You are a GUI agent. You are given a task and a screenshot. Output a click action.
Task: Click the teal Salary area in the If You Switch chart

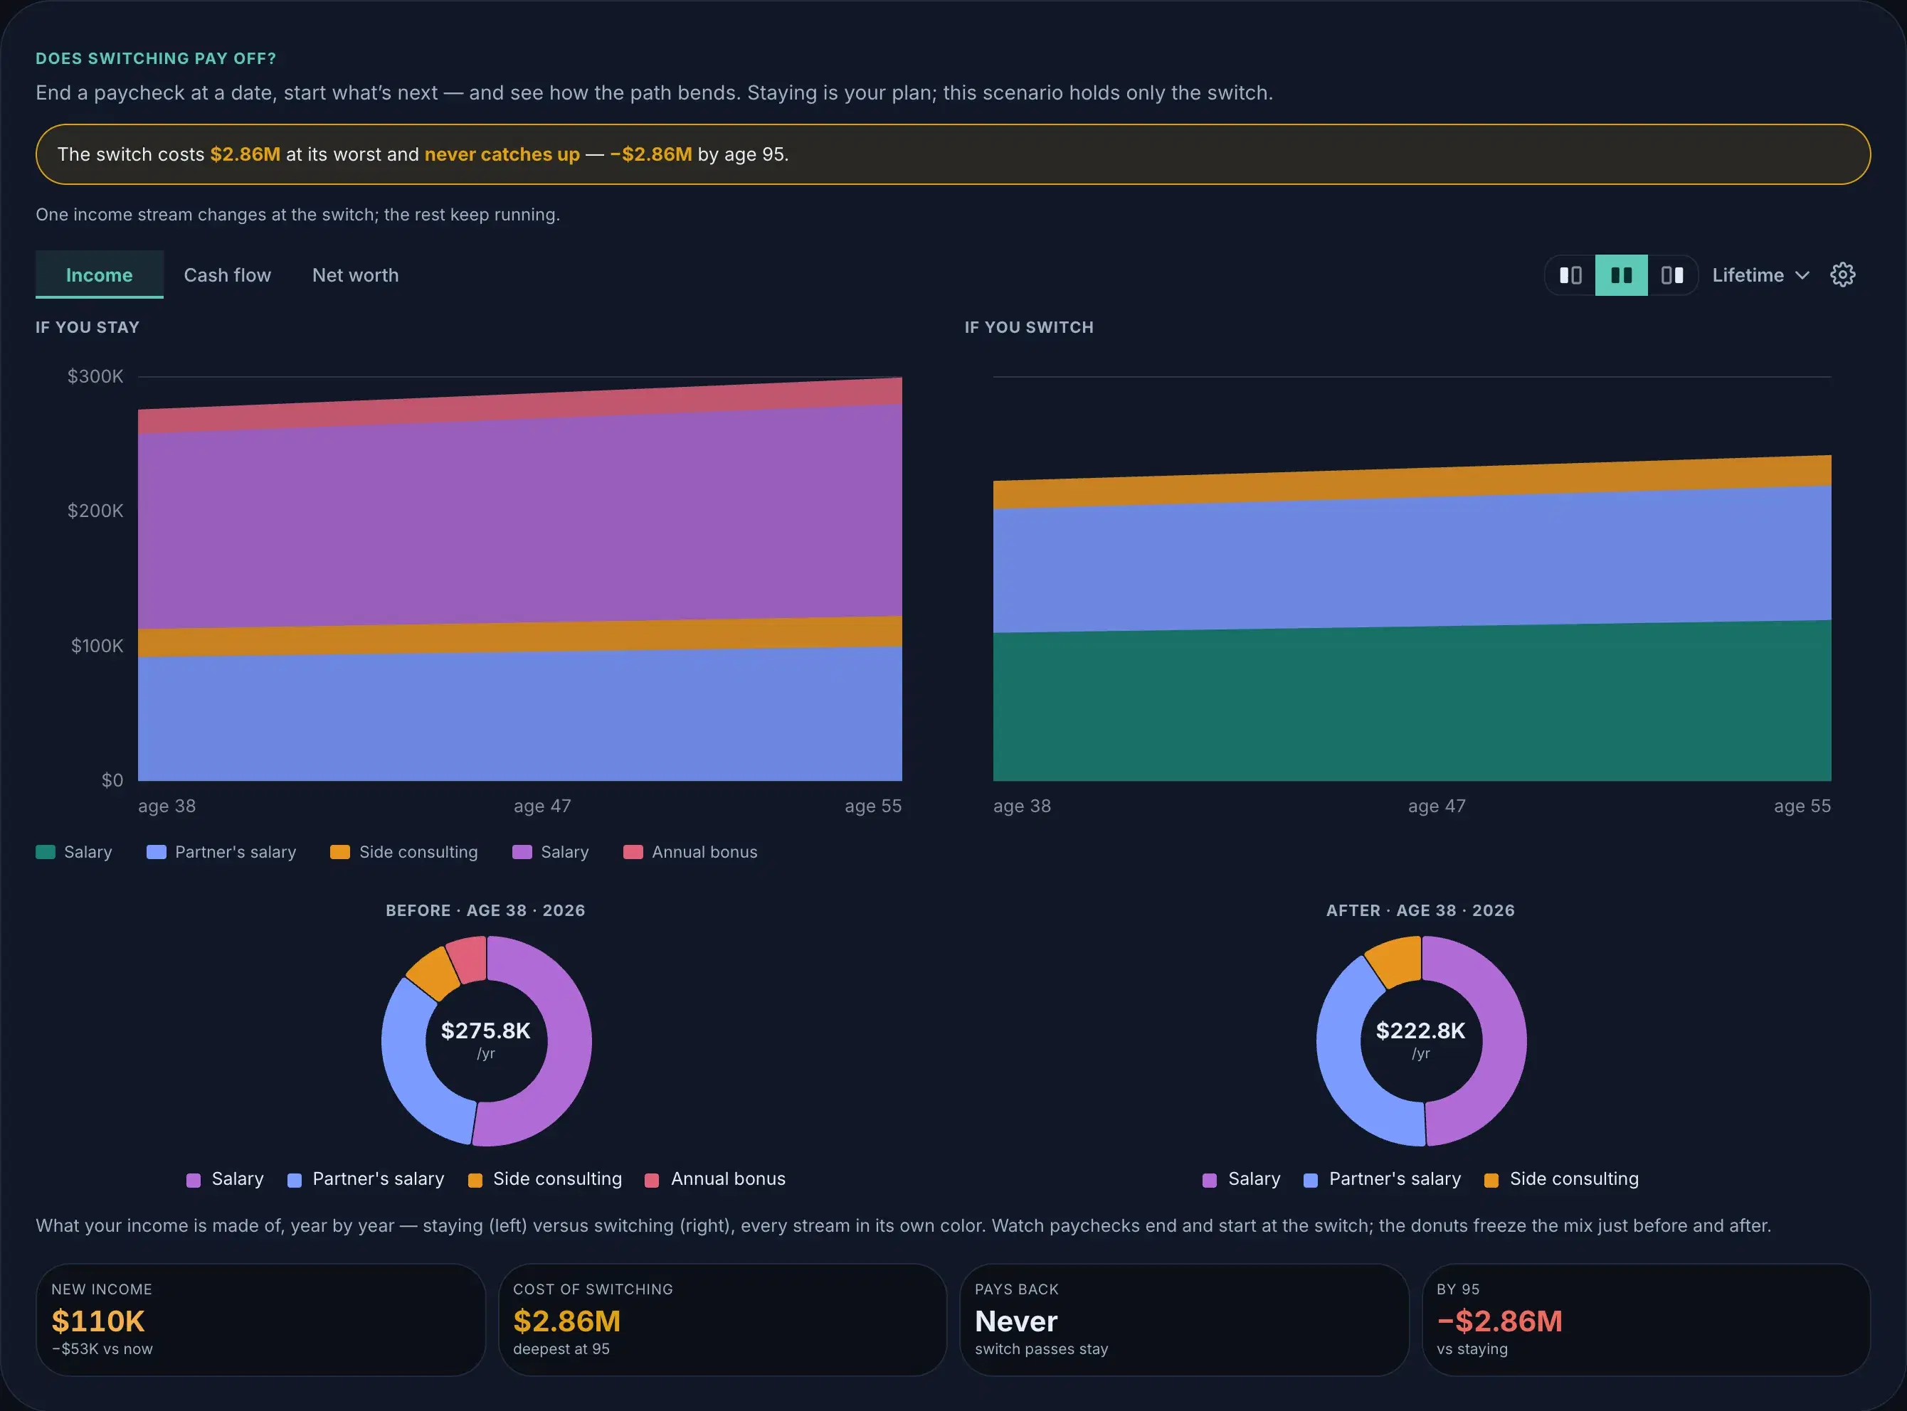1412,705
